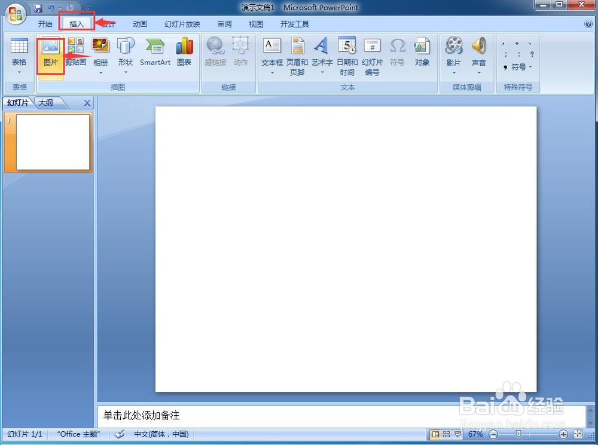The height and width of the screenshot is (445, 598).
Task: Switch to slide sorter view icon
Action: pyautogui.click(x=446, y=434)
